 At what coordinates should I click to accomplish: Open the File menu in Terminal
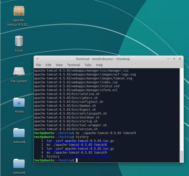tap(38, 65)
